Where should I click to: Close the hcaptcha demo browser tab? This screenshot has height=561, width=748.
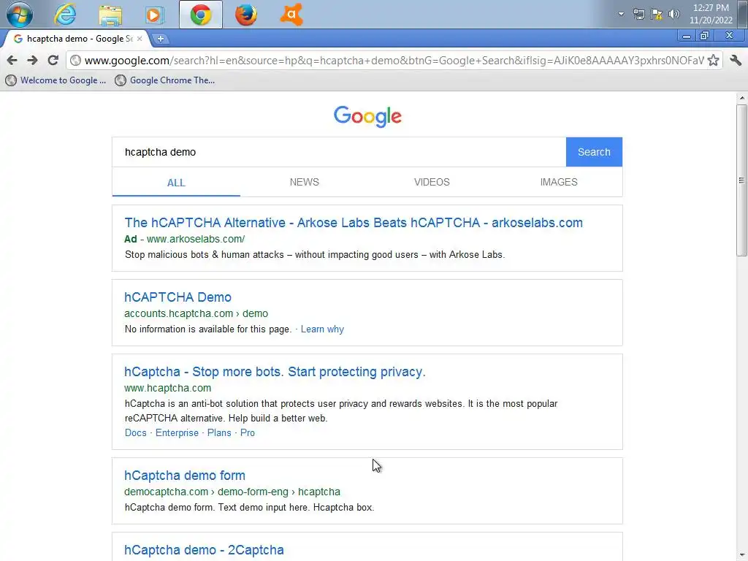coord(140,39)
